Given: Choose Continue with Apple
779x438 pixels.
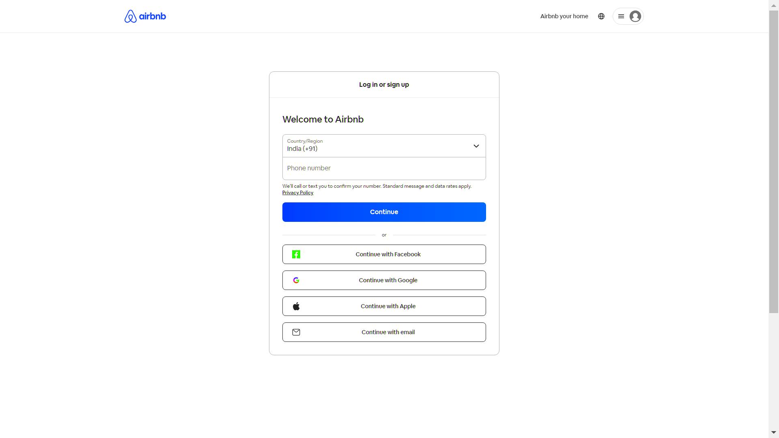Looking at the screenshot, I should tap(384, 306).
